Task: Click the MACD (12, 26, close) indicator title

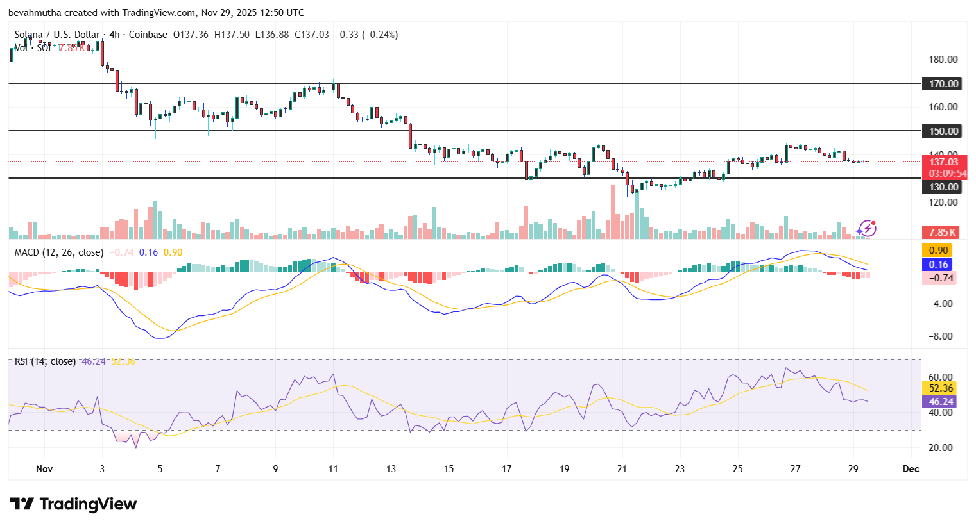Action: [x=58, y=252]
